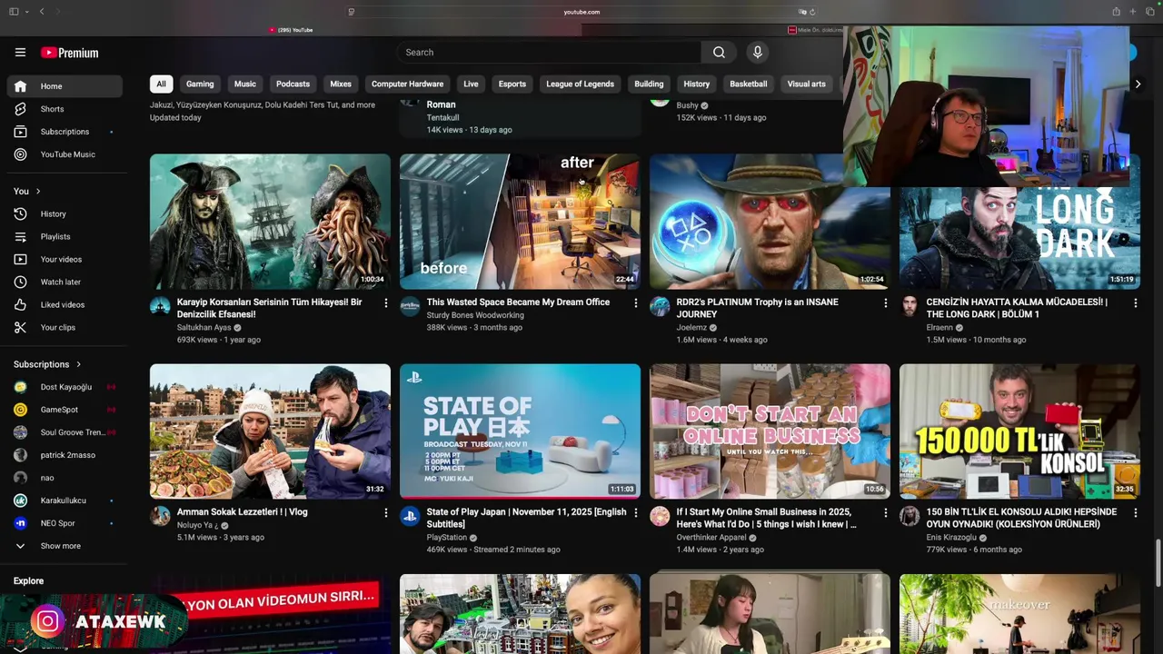Play the RDR2 Platinum Trophy thumbnail

[x=770, y=222]
